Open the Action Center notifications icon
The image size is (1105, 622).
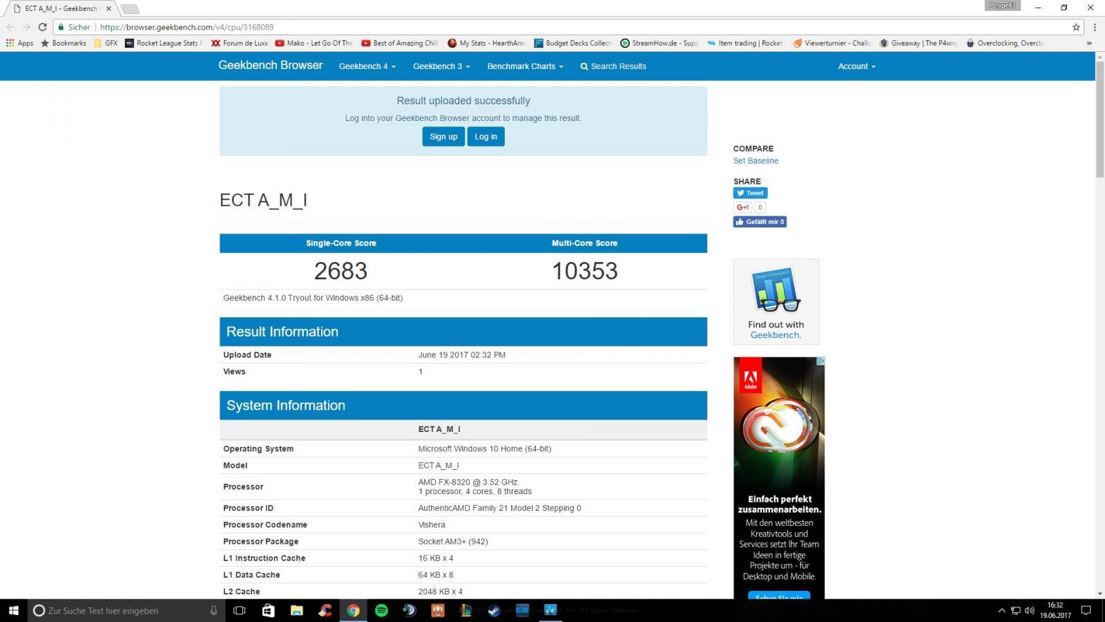point(1086,610)
